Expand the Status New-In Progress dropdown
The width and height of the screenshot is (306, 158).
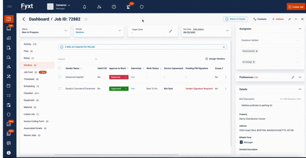tap(66, 30)
